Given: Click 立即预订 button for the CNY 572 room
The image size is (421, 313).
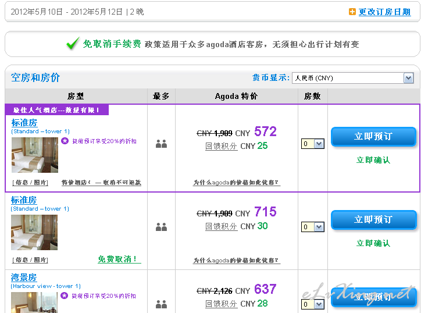Looking at the screenshot, I should [373, 137].
